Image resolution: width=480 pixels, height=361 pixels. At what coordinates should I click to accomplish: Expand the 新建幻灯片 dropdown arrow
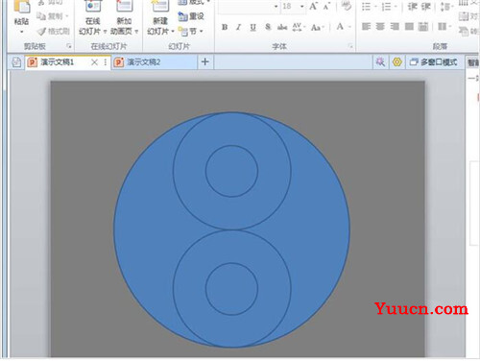[x=173, y=32]
